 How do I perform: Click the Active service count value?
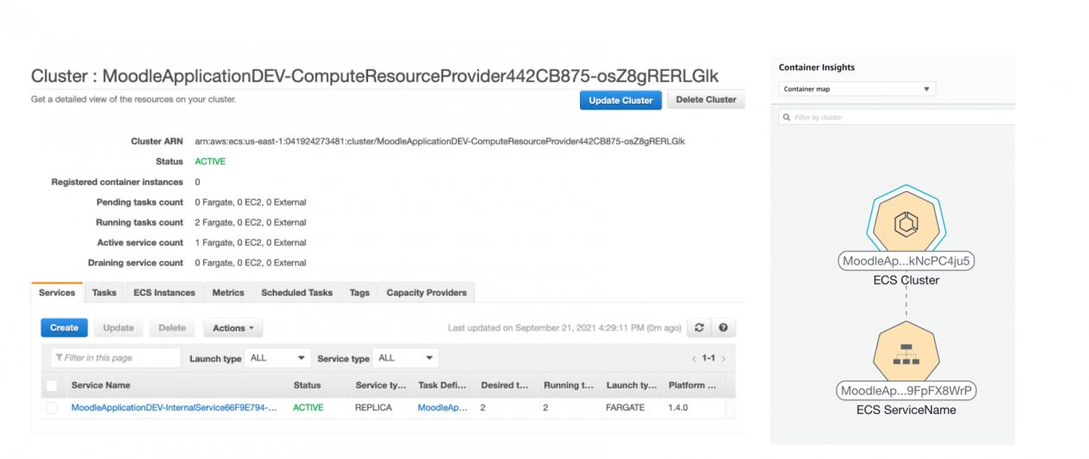pos(251,243)
